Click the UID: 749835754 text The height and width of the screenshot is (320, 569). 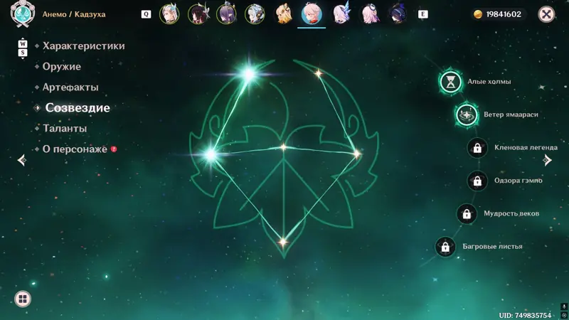click(525, 315)
